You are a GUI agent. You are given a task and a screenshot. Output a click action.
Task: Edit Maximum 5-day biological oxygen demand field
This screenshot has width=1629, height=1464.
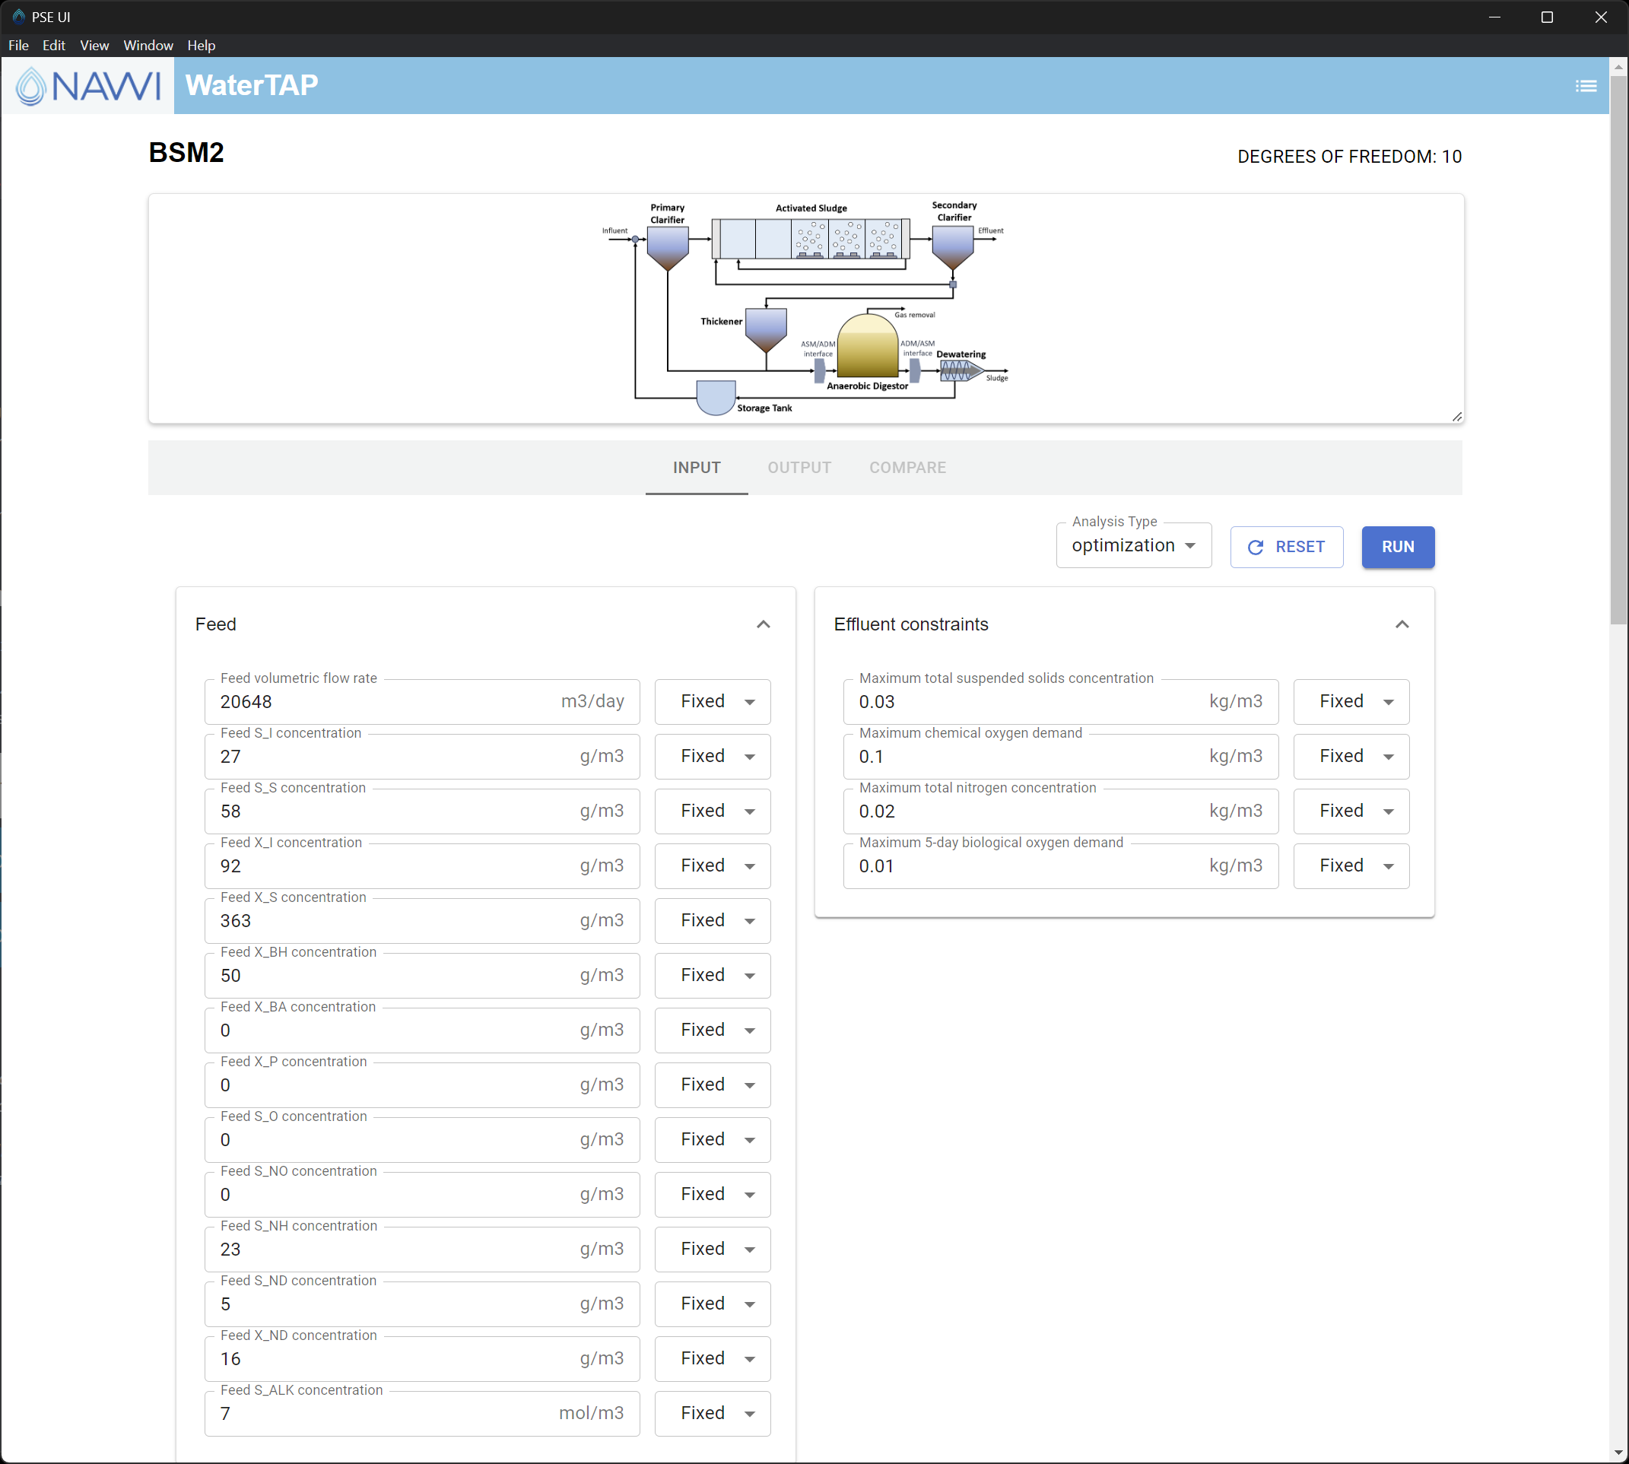pos(1060,865)
